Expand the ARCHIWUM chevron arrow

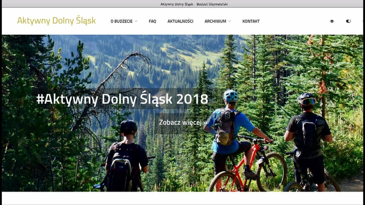pyautogui.click(x=230, y=21)
